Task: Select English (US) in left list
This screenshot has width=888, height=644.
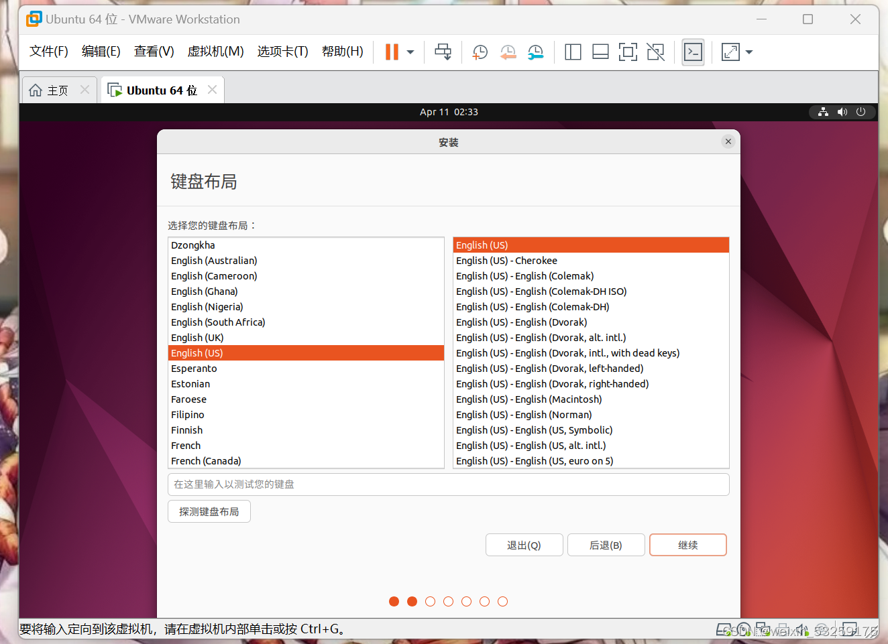Action: (306, 353)
